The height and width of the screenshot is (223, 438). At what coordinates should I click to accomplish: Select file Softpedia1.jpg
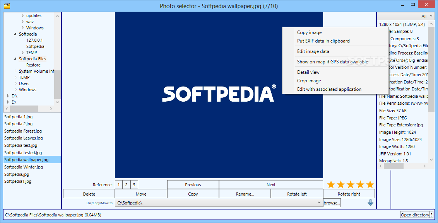coord(18,181)
